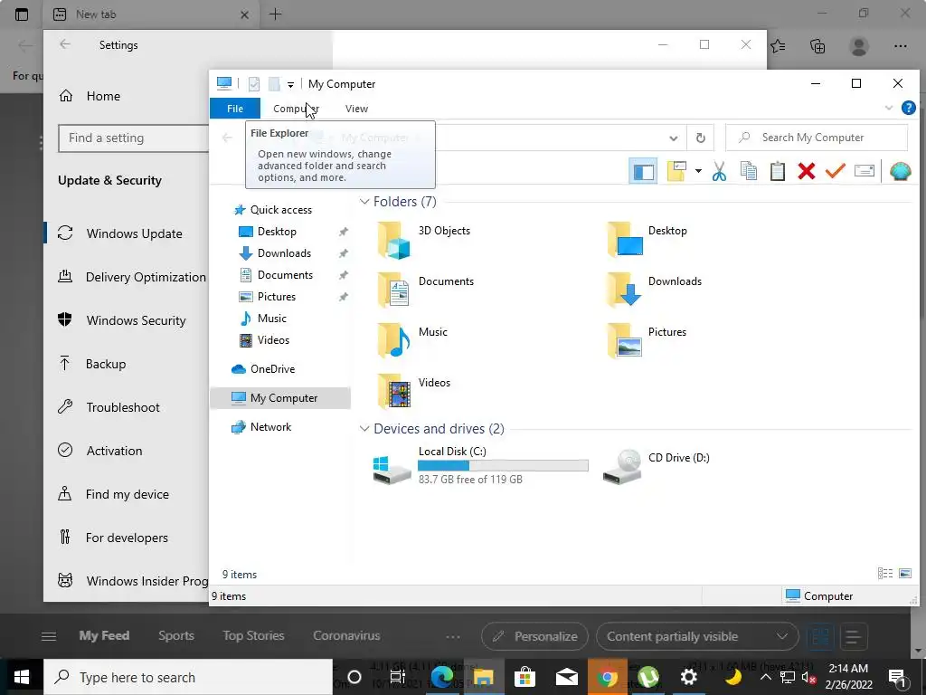This screenshot has width=926, height=695.
Task: Click the orange checkmark Properties icon
Action: [835, 171]
